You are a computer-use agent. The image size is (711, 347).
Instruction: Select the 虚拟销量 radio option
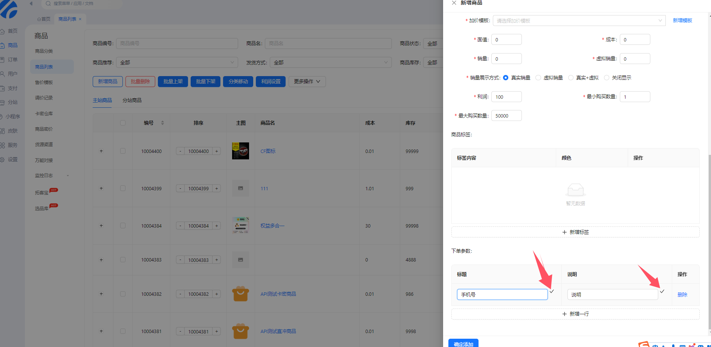(x=538, y=78)
